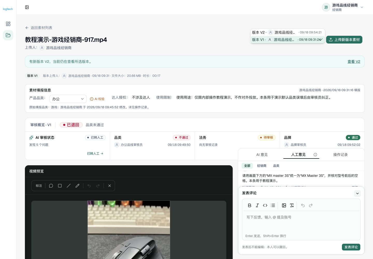Click AI 校验 link
The height and width of the screenshot is (259, 373).
[x=97, y=99]
